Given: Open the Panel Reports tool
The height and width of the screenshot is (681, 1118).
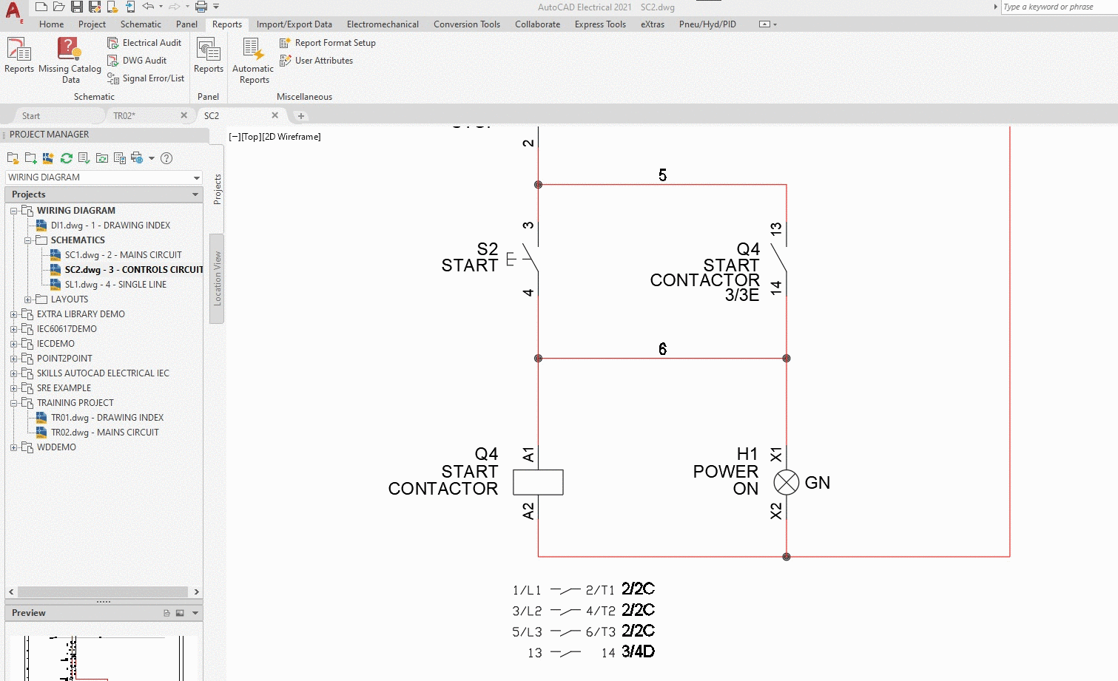Looking at the screenshot, I should click(x=209, y=56).
